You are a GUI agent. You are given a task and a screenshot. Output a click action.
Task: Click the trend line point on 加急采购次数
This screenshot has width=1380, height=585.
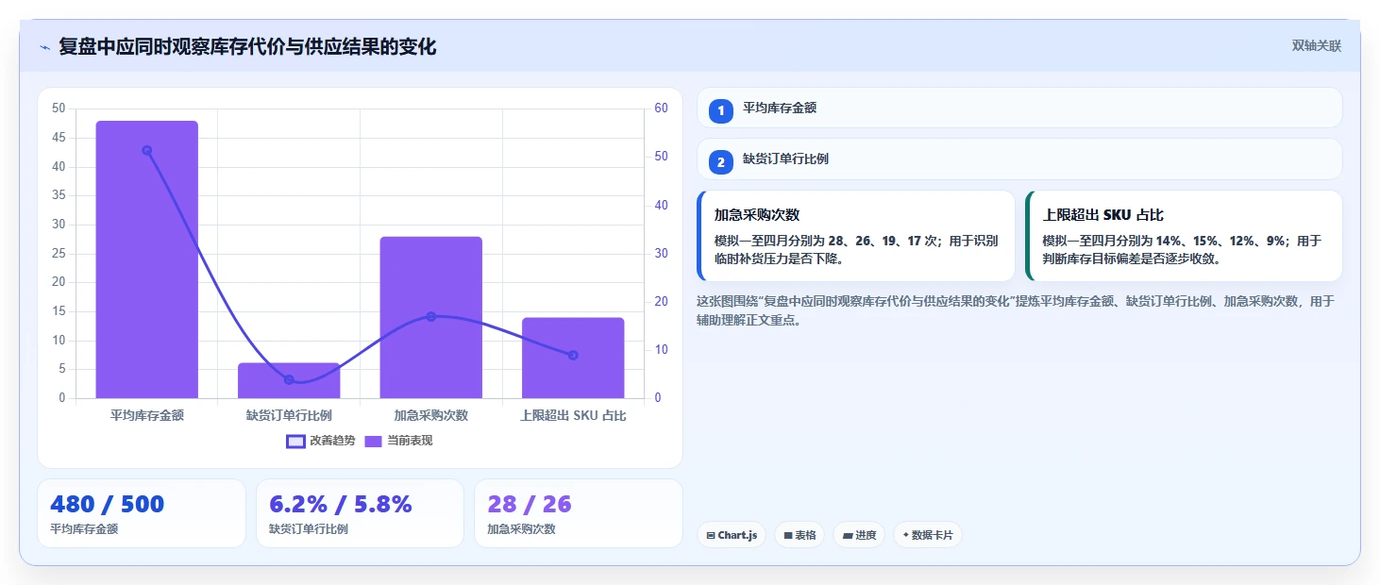(x=431, y=316)
